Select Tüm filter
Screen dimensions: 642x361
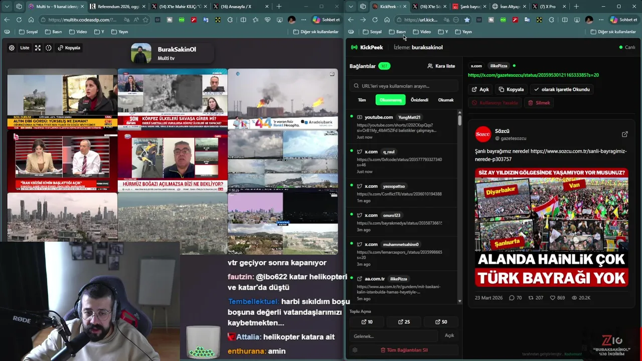coord(362,100)
